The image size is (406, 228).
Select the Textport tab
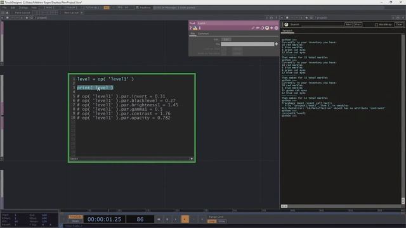click(287, 31)
